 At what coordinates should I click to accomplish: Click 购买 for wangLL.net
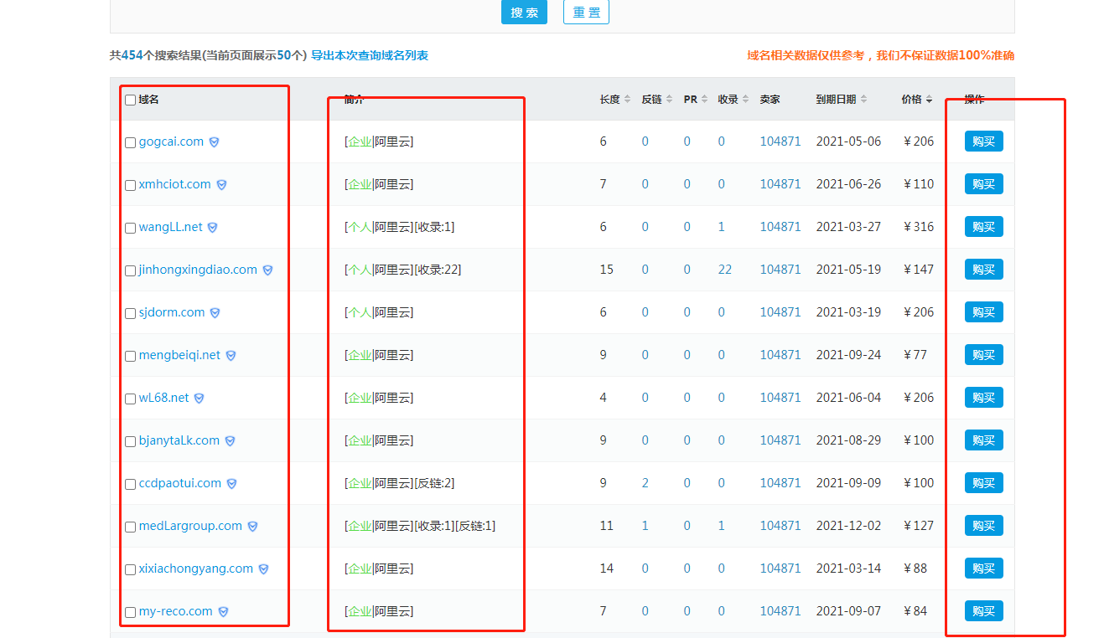(983, 227)
